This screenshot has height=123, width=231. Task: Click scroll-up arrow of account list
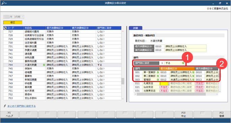click(123, 31)
